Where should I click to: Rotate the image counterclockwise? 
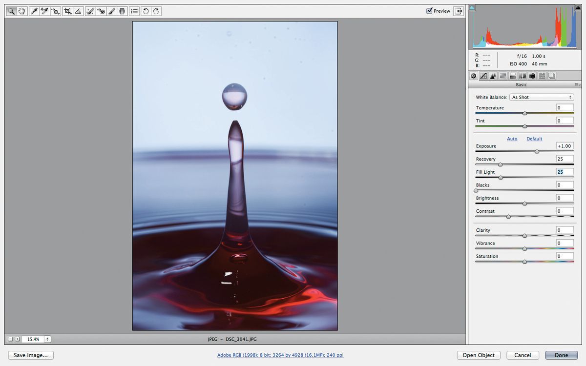pos(146,11)
